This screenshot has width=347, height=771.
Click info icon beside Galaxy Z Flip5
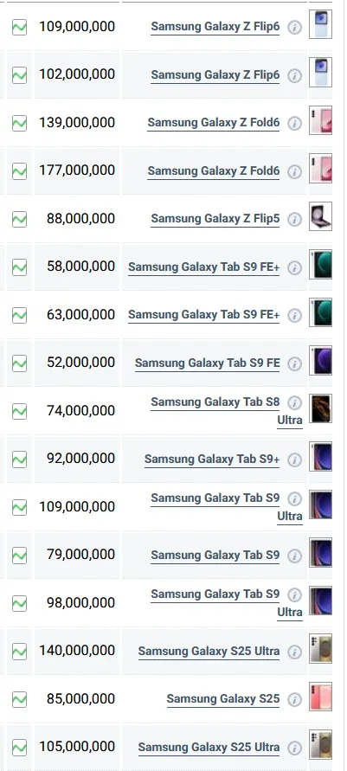tap(294, 219)
